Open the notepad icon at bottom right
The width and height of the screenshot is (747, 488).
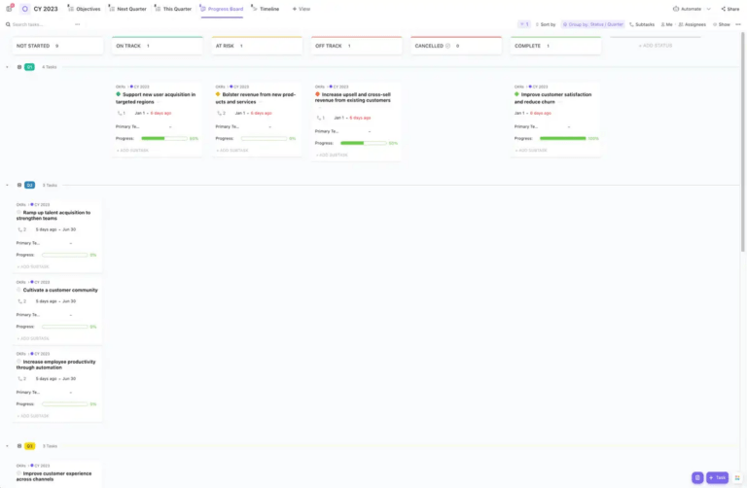click(697, 477)
